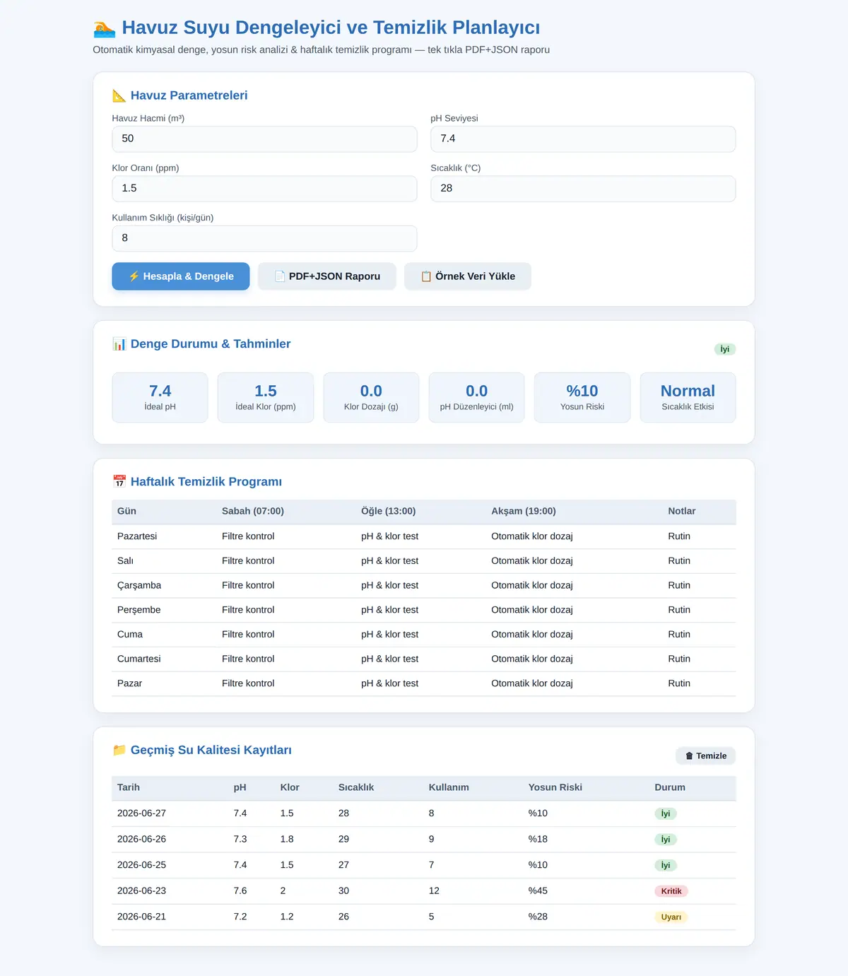
Task: Click the pH Düzenleyici (ml) card
Action: (x=477, y=398)
